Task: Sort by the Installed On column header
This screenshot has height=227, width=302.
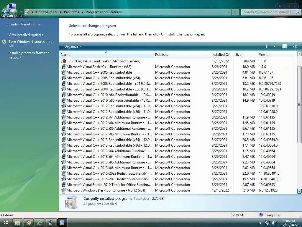Action: 221,55
